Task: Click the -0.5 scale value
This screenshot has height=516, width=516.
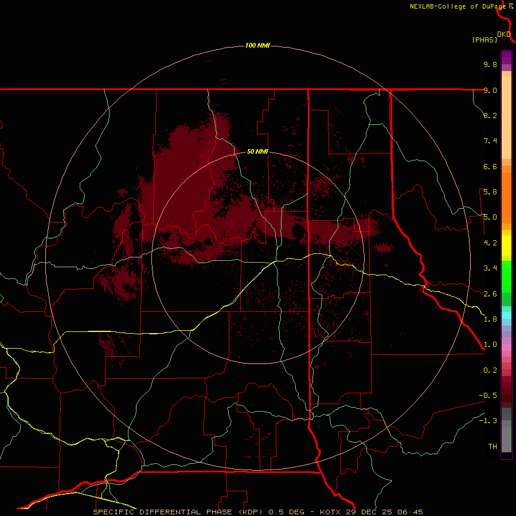Action: (x=488, y=396)
